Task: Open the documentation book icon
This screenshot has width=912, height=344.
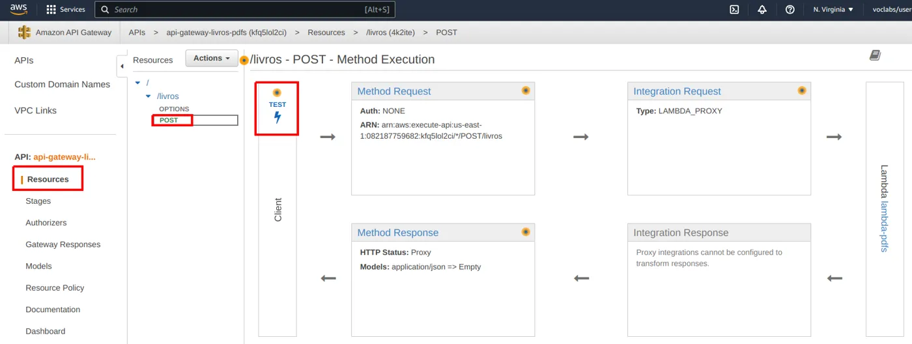Action: [875, 55]
